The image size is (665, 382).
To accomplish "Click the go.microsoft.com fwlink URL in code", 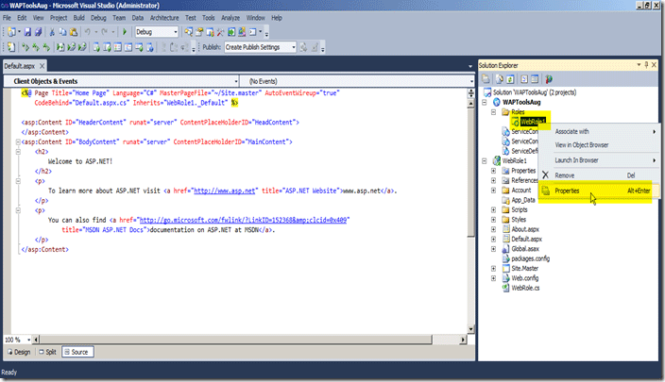I will pos(243,220).
